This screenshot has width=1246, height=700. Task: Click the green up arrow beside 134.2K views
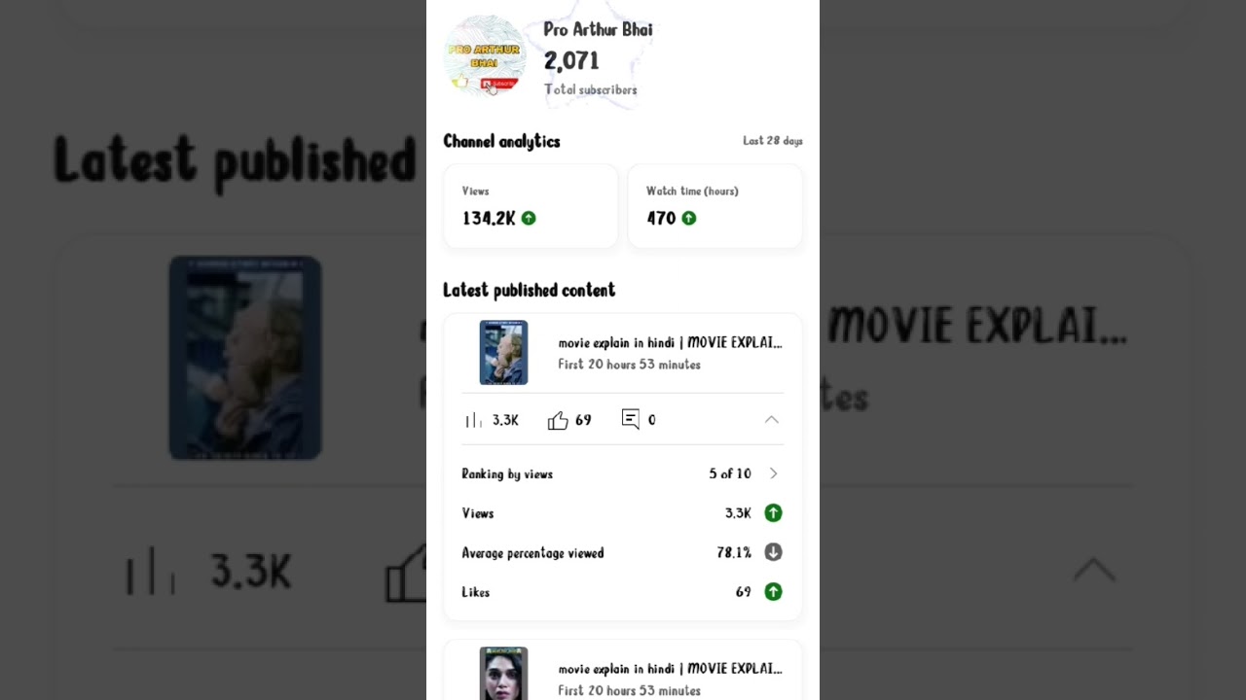click(529, 219)
